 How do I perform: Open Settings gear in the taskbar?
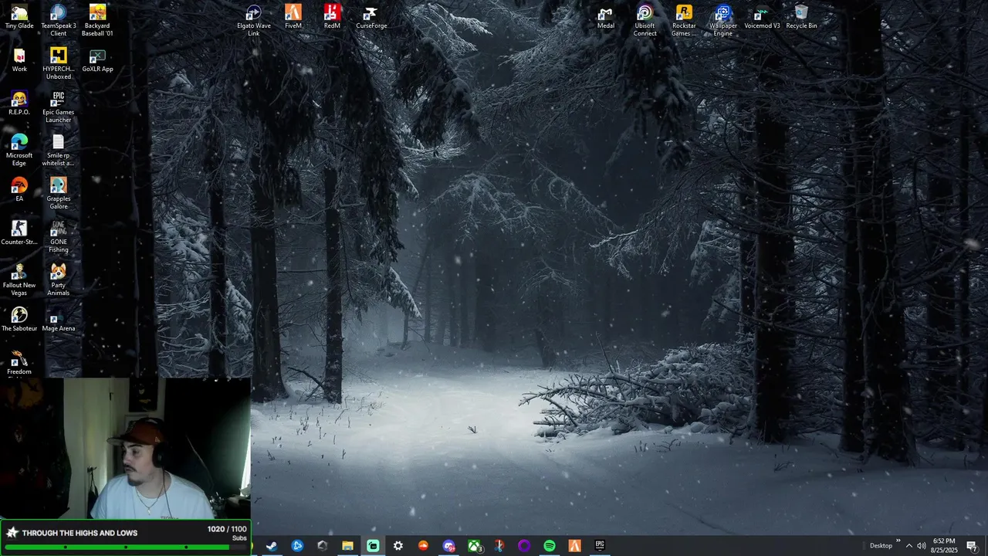click(398, 546)
